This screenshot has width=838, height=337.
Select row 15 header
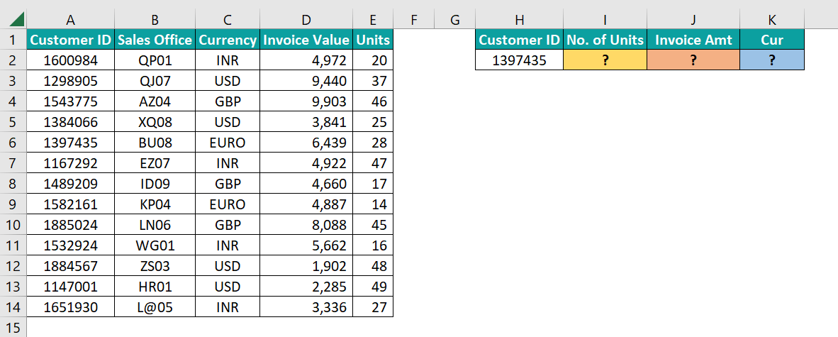[x=13, y=327]
